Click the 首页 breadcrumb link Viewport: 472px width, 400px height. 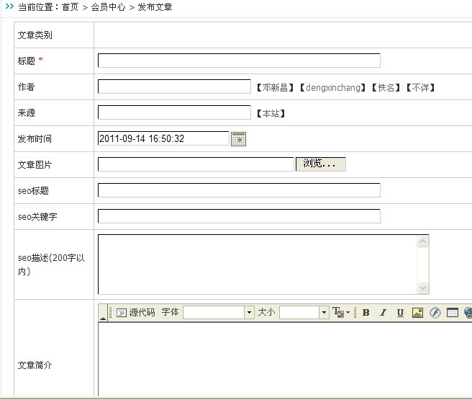pos(69,7)
